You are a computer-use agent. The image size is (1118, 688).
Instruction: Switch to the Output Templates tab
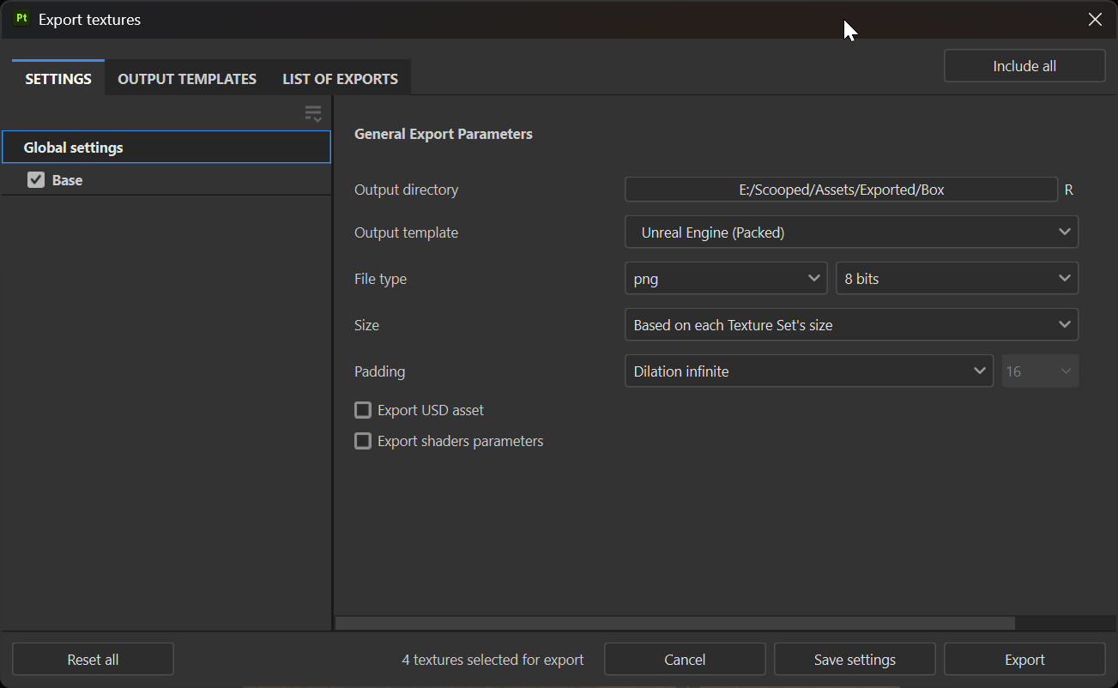pyautogui.click(x=187, y=79)
